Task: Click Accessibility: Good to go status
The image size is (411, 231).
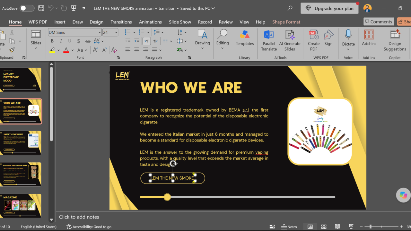Action: point(89,227)
